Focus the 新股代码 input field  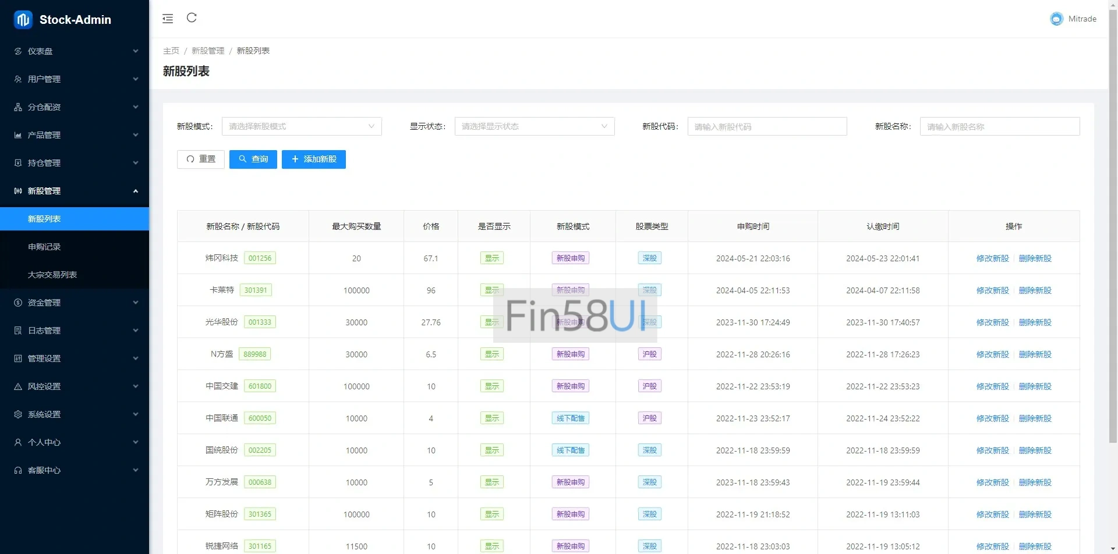[767, 126]
